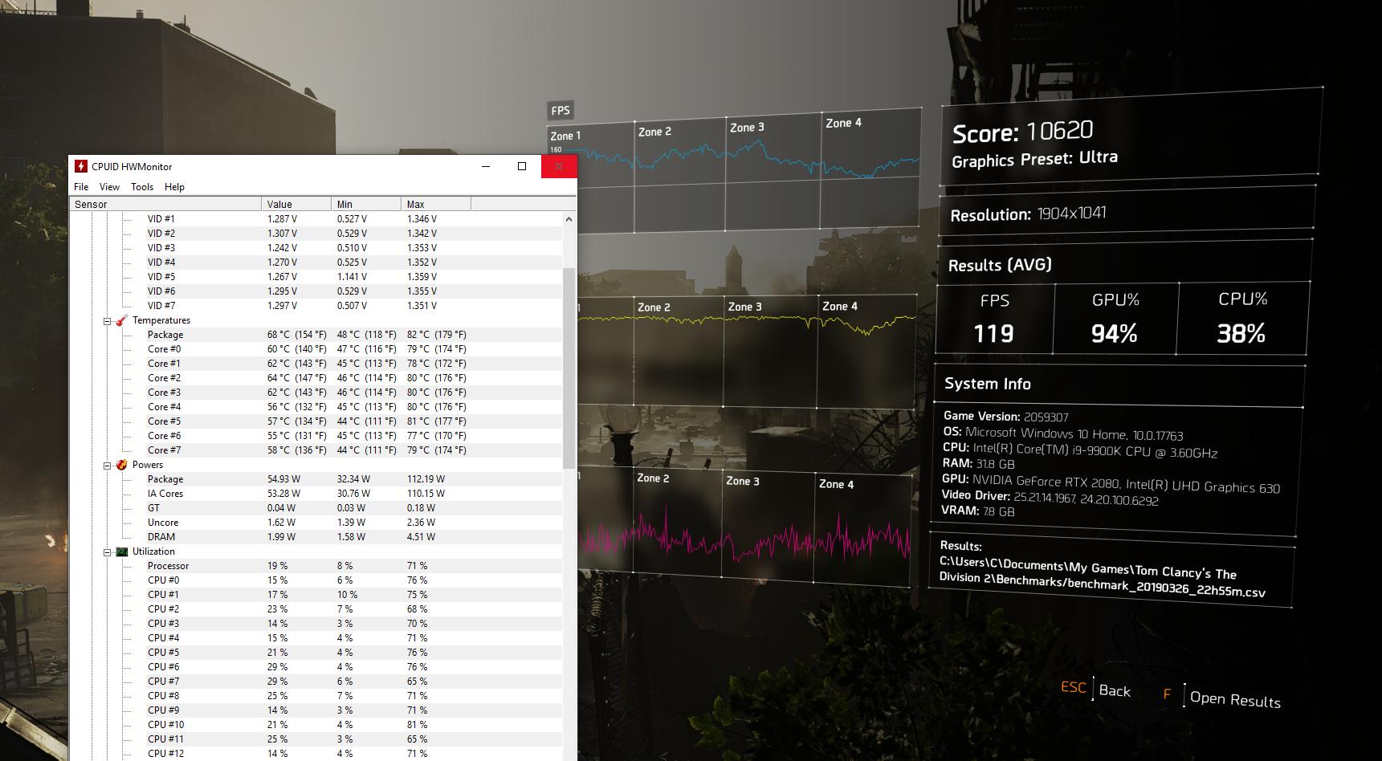Collapse the Utilization tree node
The image size is (1382, 761).
click(107, 552)
